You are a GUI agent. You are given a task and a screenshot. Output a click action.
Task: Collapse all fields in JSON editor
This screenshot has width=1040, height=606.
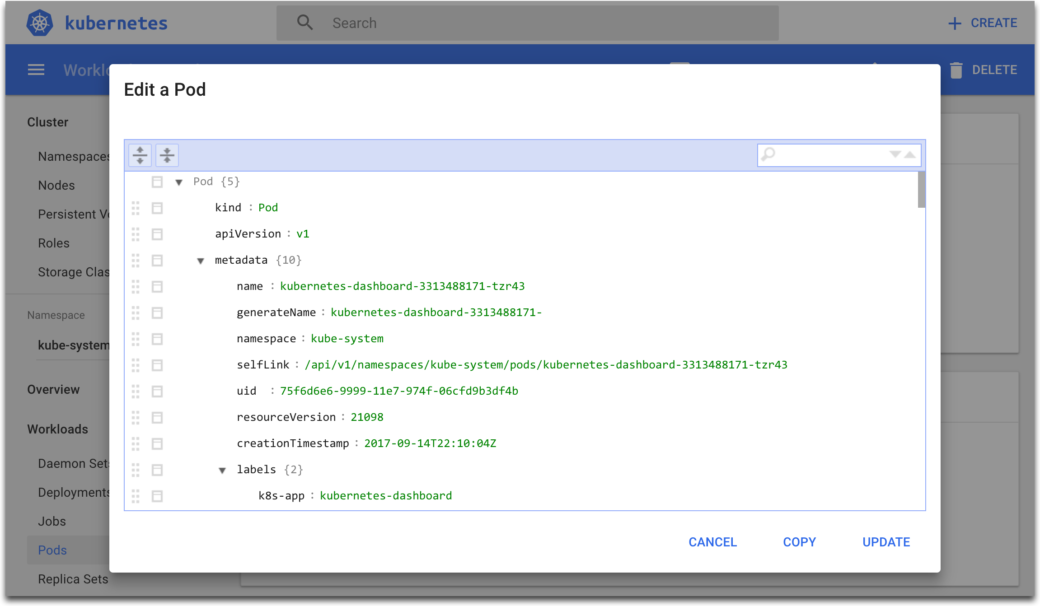click(167, 155)
